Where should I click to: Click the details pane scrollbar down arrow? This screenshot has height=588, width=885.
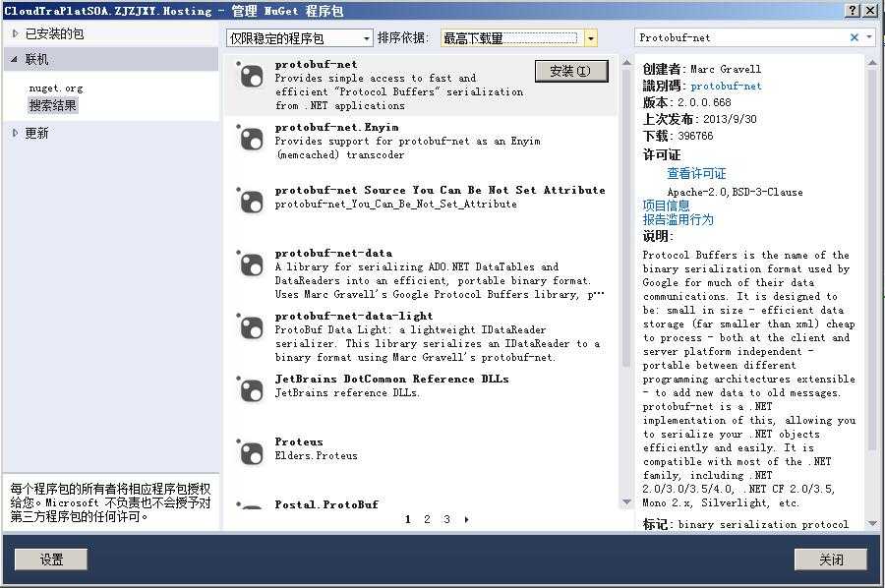coord(872,524)
